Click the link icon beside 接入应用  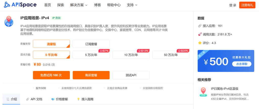pyautogui.click(x=200, y=26)
